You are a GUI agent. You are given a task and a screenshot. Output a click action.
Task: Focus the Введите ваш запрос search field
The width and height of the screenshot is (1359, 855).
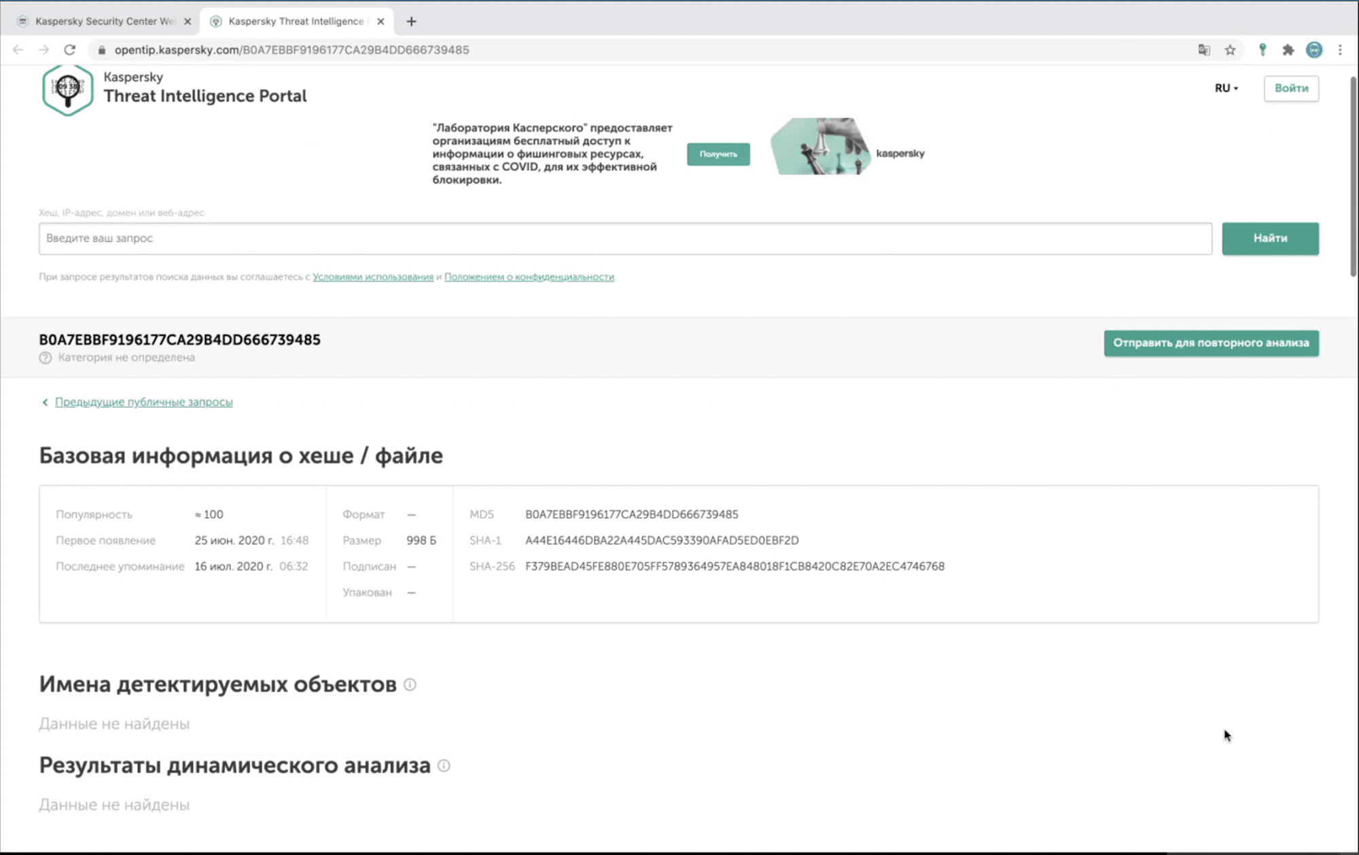tap(625, 239)
